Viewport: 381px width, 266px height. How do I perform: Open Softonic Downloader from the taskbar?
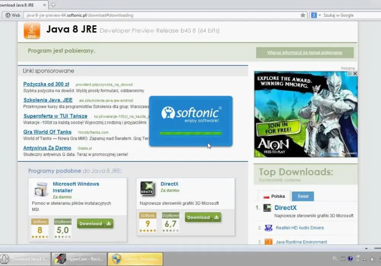point(135,259)
